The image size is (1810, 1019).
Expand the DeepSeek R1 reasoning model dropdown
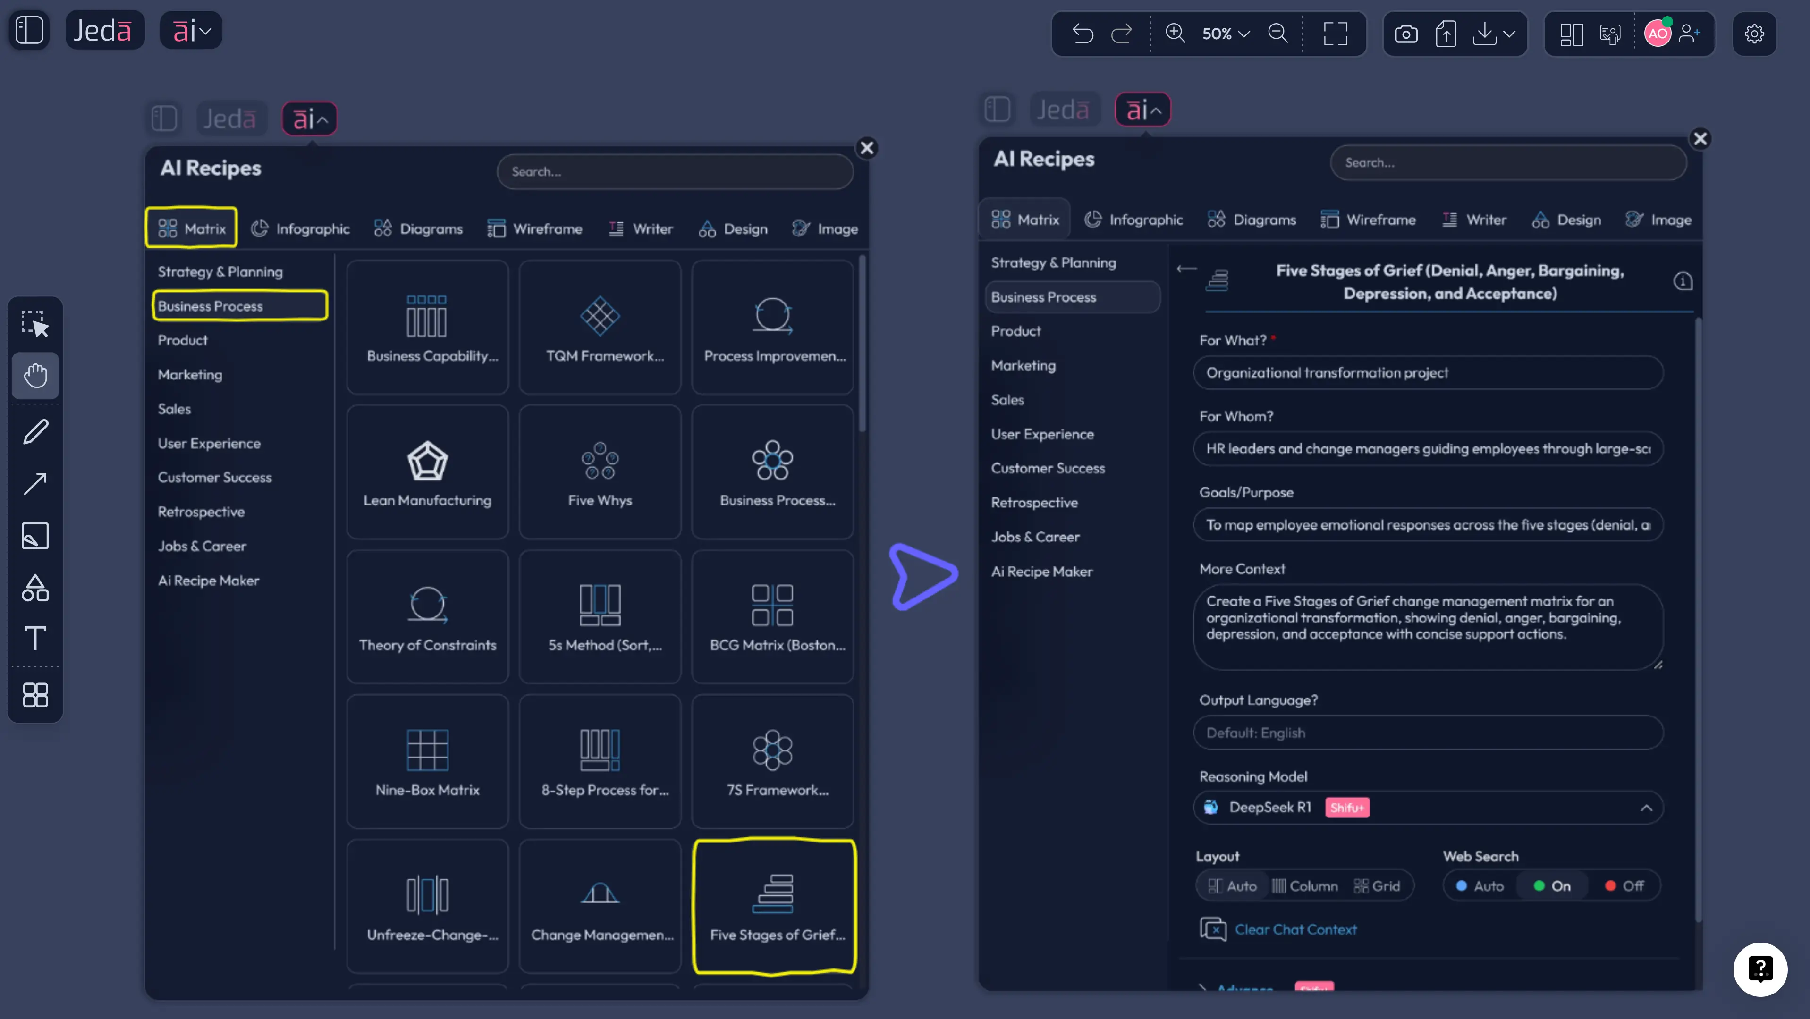[1647, 808]
